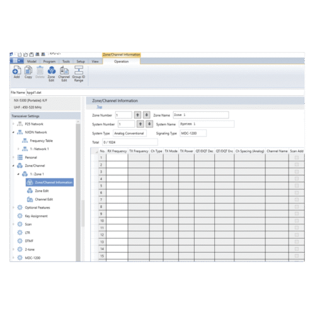Collapse the 1: Zone 1 node arrow

[18, 174]
